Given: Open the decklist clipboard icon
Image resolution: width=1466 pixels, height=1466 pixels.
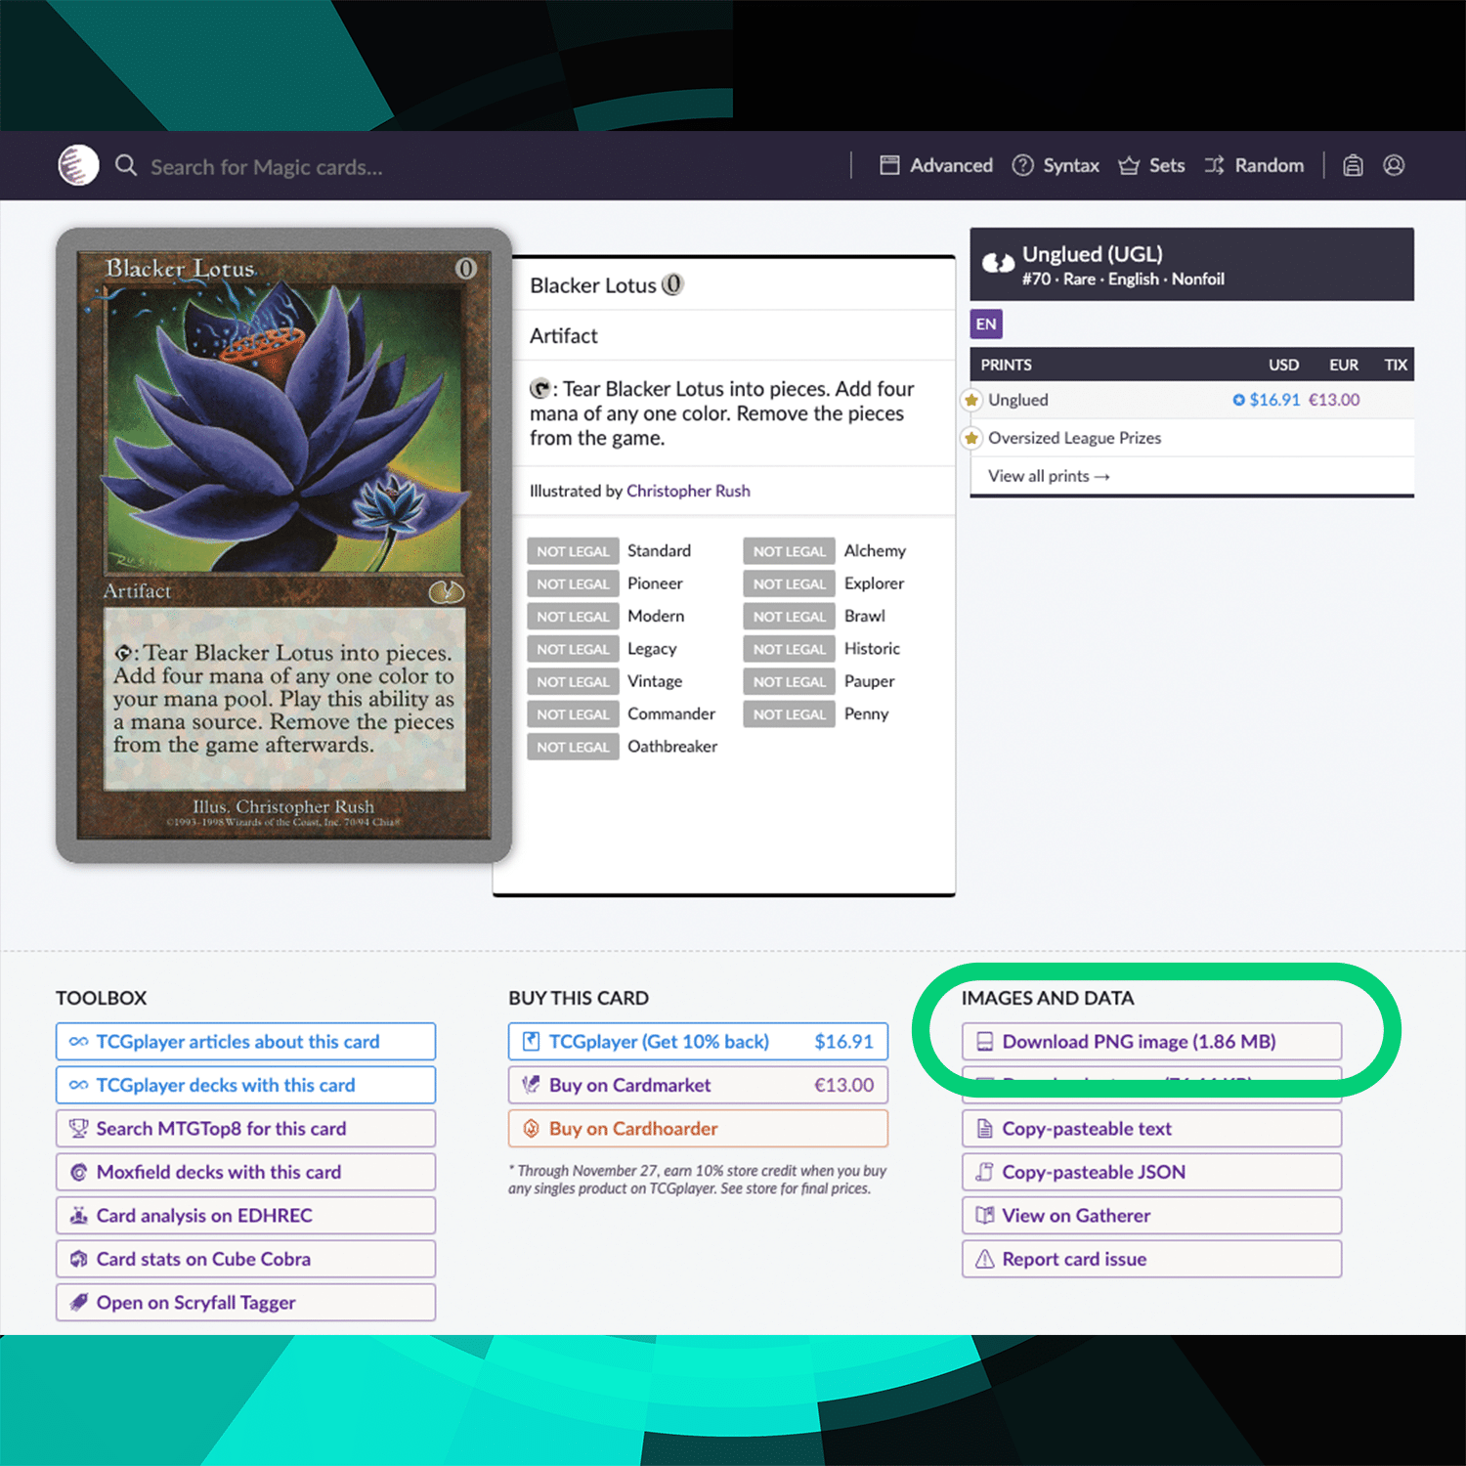Looking at the screenshot, I should 1353,165.
